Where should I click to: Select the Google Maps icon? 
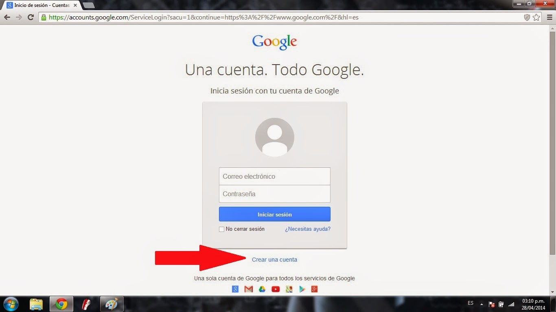click(x=289, y=289)
